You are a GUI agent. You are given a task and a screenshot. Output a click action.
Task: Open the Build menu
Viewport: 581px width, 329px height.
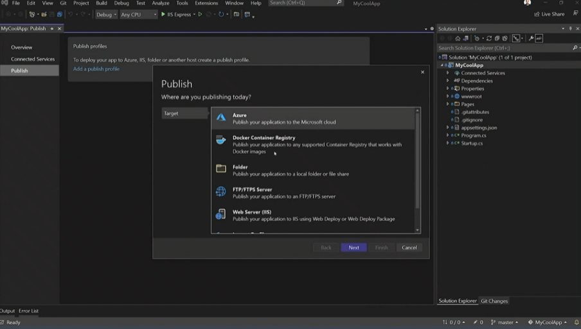pos(102,3)
